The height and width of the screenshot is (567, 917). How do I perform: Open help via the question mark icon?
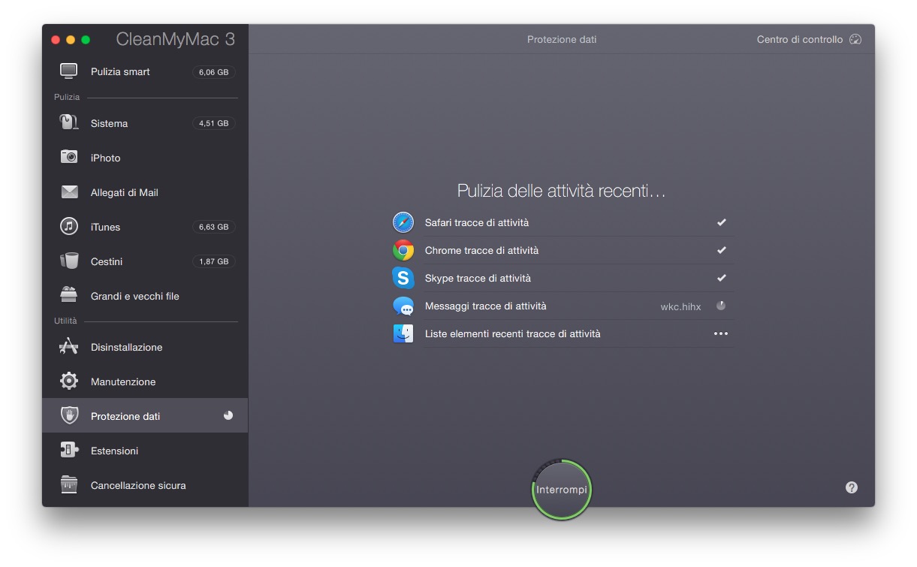click(x=851, y=487)
